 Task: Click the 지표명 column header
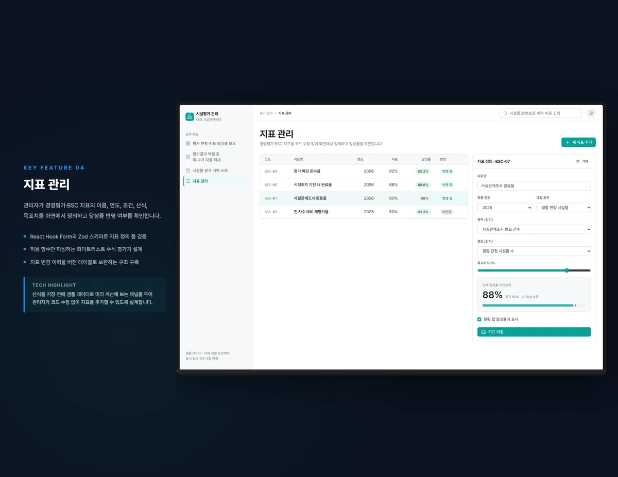[299, 159]
